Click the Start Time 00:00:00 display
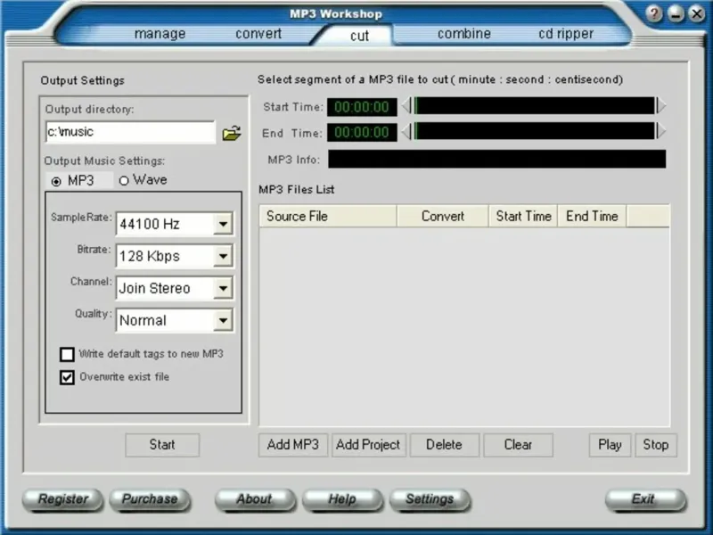The height and width of the screenshot is (535, 713). click(362, 107)
